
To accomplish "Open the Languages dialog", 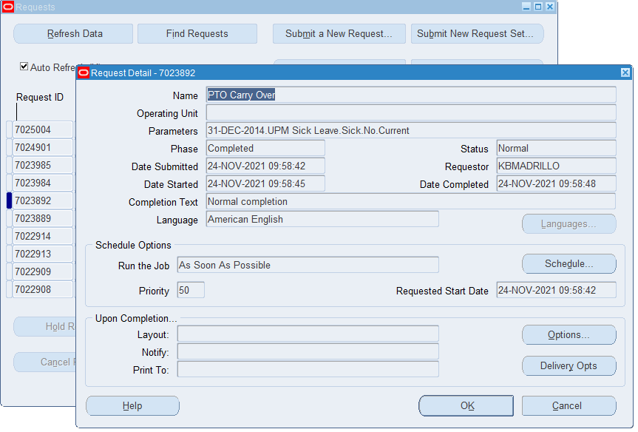I will pos(569,223).
